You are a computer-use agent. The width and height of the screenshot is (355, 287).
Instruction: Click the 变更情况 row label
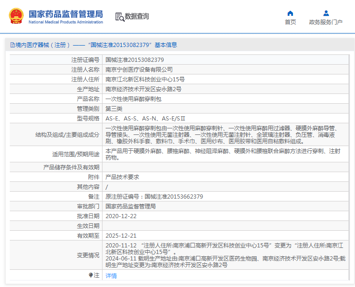(88, 255)
